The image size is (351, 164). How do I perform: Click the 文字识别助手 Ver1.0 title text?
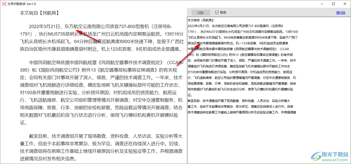pyautogui.click(x=21, y=4)
